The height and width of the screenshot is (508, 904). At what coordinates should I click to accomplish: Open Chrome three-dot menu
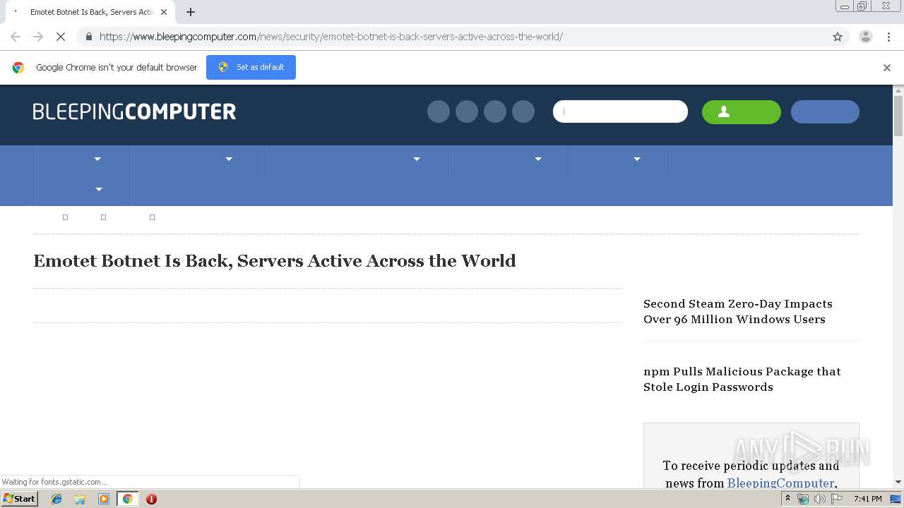(x=889, y=37)
